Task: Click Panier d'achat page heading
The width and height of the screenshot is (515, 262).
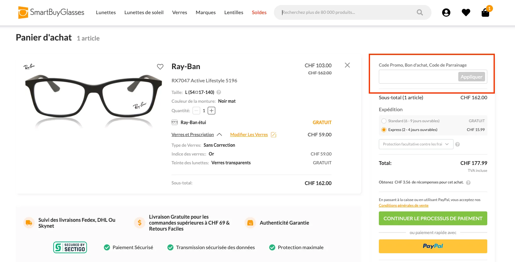Action: 44,38
